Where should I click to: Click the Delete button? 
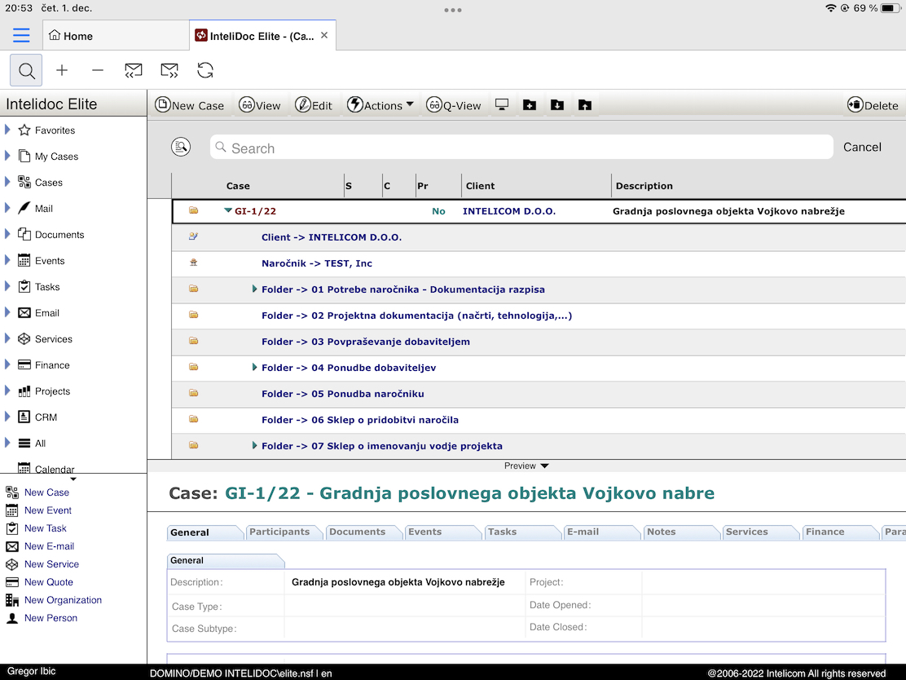coord(873,104)
